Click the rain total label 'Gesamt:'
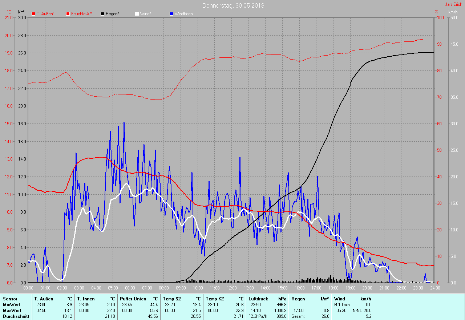The width and height of the screenshot is (465, 320). coord(298,316)
